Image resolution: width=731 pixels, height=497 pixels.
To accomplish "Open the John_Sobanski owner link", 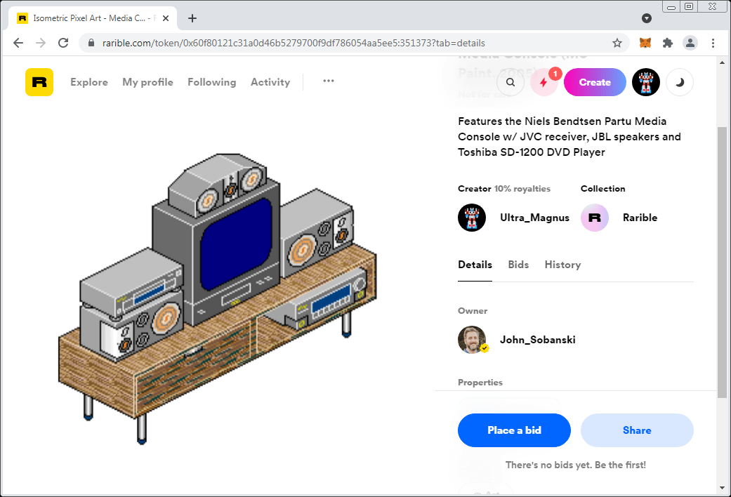I will click(537, 340).
